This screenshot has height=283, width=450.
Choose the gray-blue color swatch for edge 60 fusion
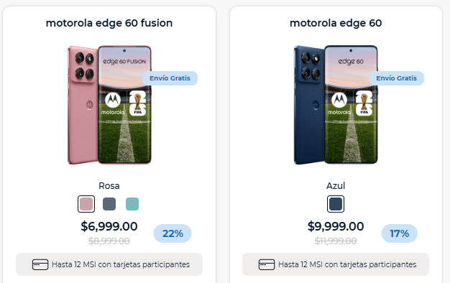point(109,204)
